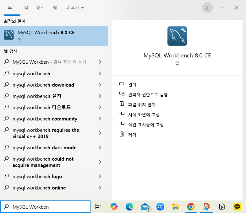
Task: Click the file location (파일 위치 열기) icon
Action: [122, 104]
